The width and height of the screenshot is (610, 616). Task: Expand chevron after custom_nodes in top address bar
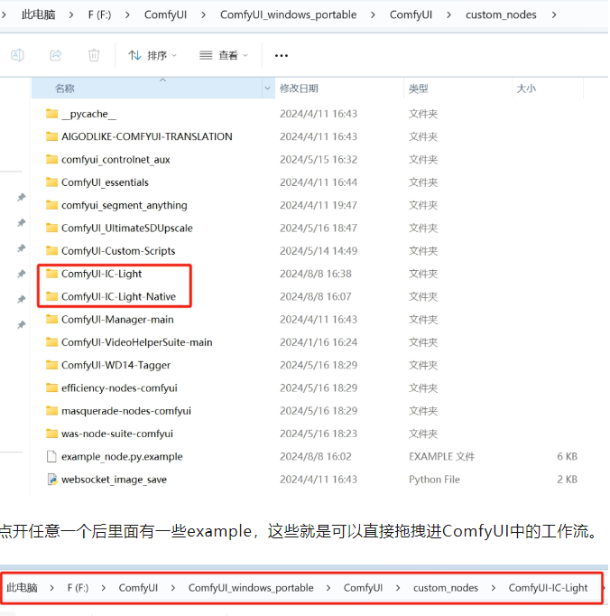[554, 15]
